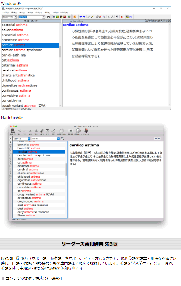
Task: Select 'cough variant asthma (CVA)' in Windows list
Action: point(24,106)
